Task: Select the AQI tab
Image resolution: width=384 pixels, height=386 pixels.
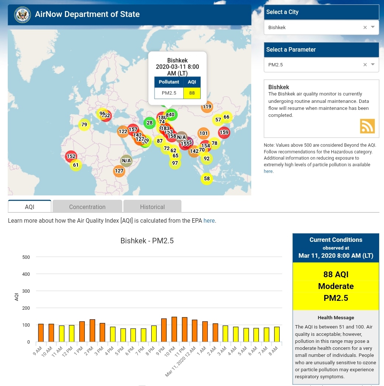Action: pos(30,207)
